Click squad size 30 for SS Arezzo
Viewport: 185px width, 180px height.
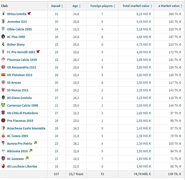[x=57, y=83]
